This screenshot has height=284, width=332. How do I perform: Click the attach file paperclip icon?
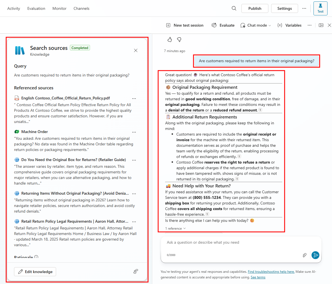click(305, 255)
